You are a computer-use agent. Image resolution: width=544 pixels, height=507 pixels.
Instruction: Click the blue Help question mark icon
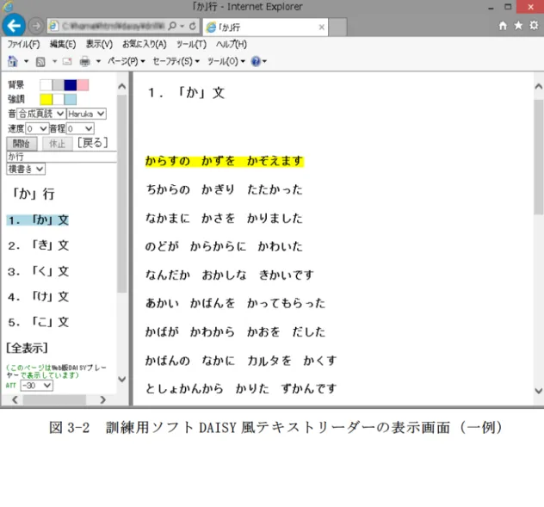click(256, 61)
